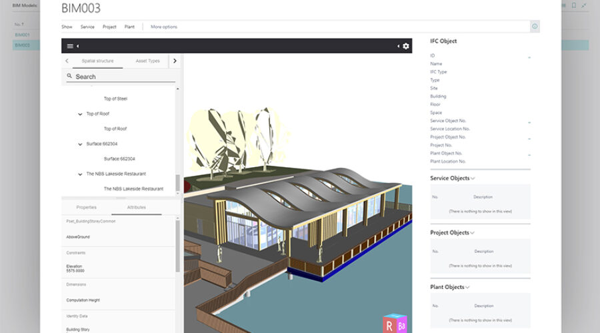Click the 'Computation Height' attribute
The height and width of the screenshot is (333, 600).
83,300
